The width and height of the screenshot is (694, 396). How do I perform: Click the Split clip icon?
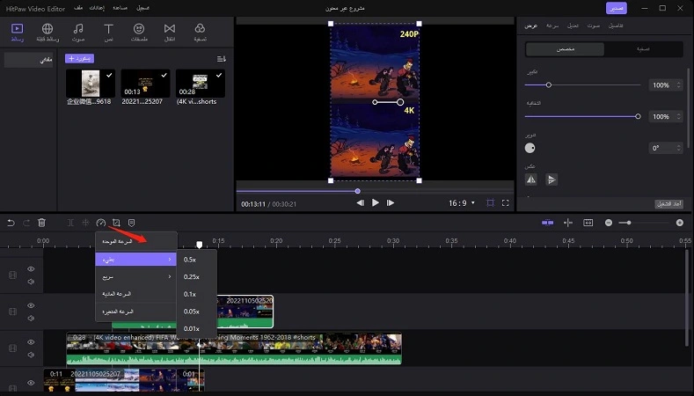point(70,223)
